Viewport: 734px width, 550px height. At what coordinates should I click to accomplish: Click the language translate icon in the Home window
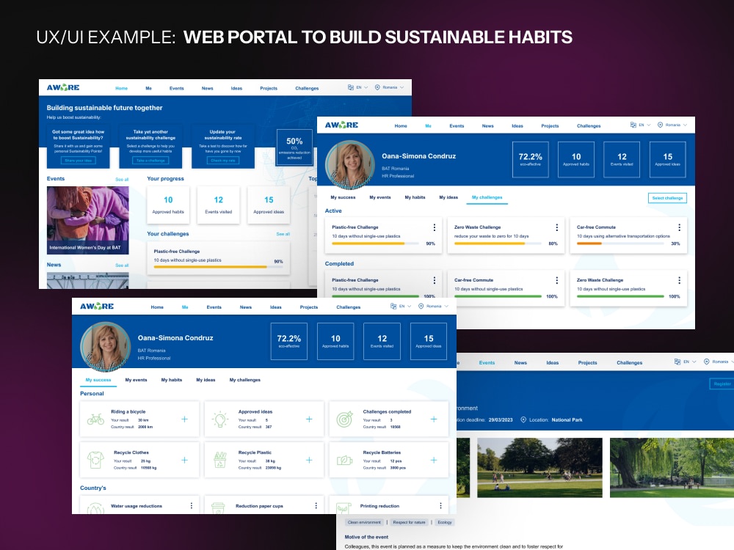(351, 87)
